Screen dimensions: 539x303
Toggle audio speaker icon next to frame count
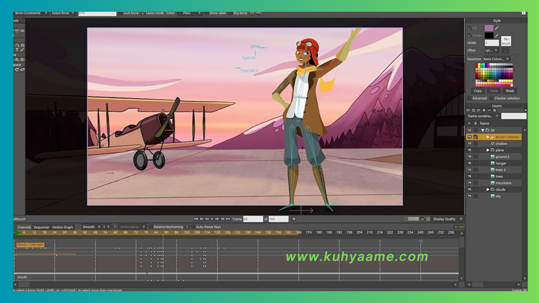(294, 219)
